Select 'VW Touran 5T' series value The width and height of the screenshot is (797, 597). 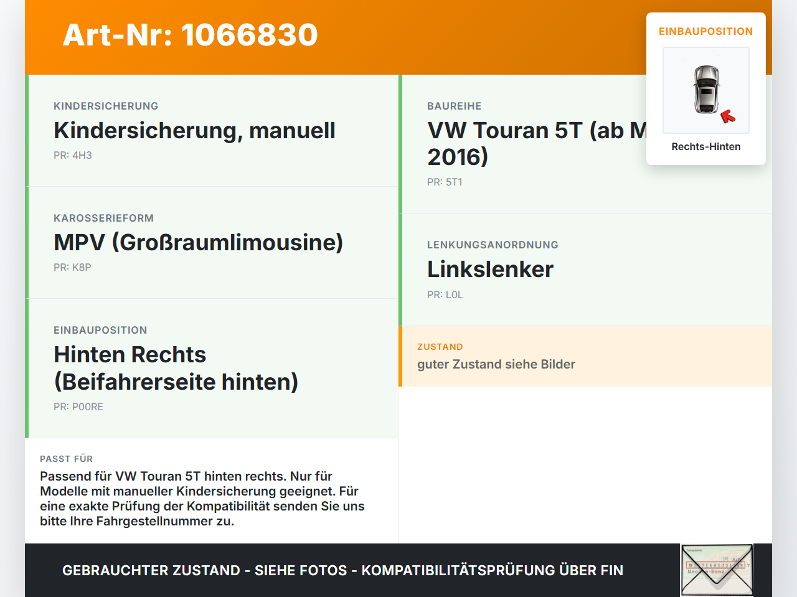537,144
